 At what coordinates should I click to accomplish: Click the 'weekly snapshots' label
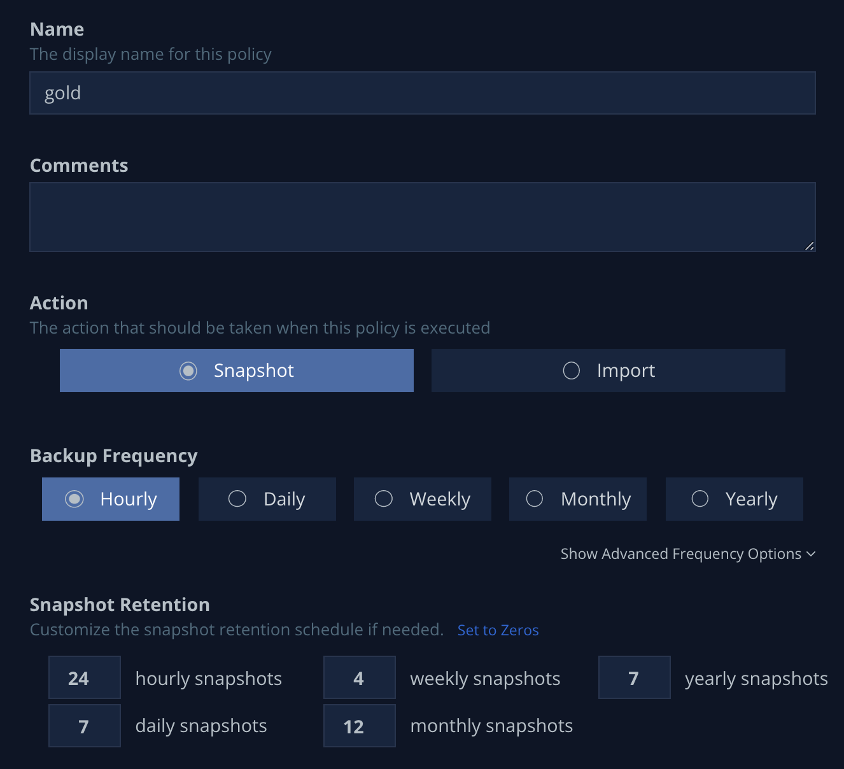click(x=485, y=679)
